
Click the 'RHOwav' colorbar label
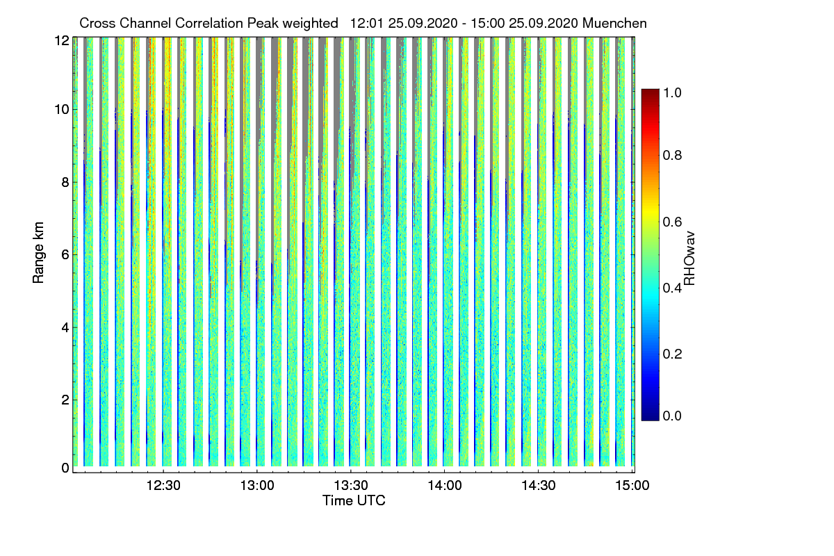[x=689, y=259]
